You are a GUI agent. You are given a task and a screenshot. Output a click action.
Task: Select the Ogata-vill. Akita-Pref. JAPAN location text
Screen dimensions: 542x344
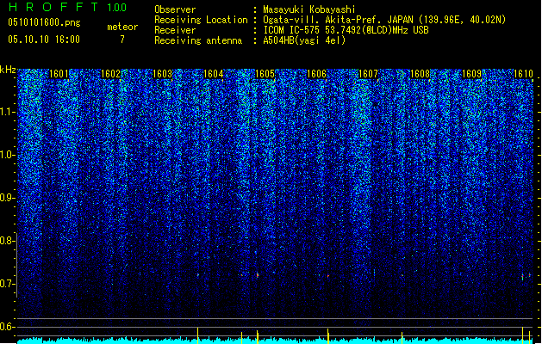click(x=384, y=20)
